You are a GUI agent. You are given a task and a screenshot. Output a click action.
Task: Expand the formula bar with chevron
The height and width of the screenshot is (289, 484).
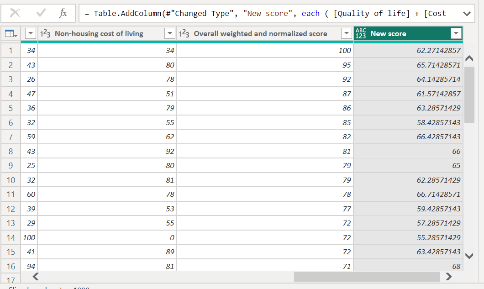pos(467,14)
